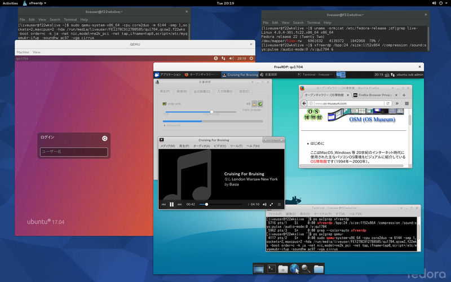Click the Firefox back button

coord(304,103)
